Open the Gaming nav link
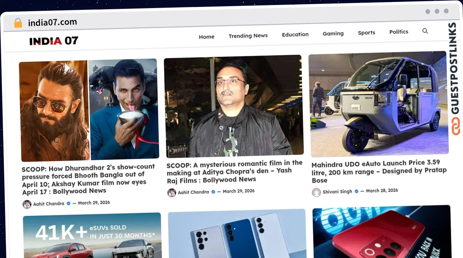 pyautogui.click(x=333, y=34)
